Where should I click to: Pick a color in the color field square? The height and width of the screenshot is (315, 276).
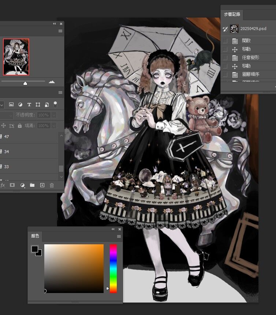click(74, 268)
